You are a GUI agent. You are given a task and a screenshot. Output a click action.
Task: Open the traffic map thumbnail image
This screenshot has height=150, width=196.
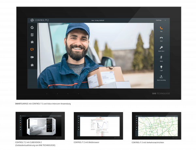156,126
